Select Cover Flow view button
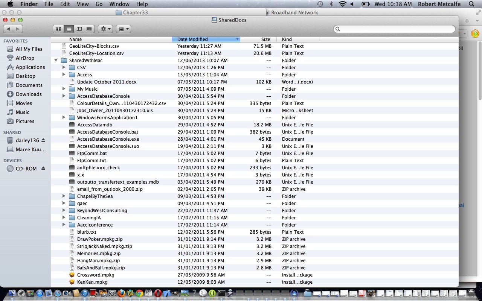Screen dimensions: 482x301 (x=90, y=29)
